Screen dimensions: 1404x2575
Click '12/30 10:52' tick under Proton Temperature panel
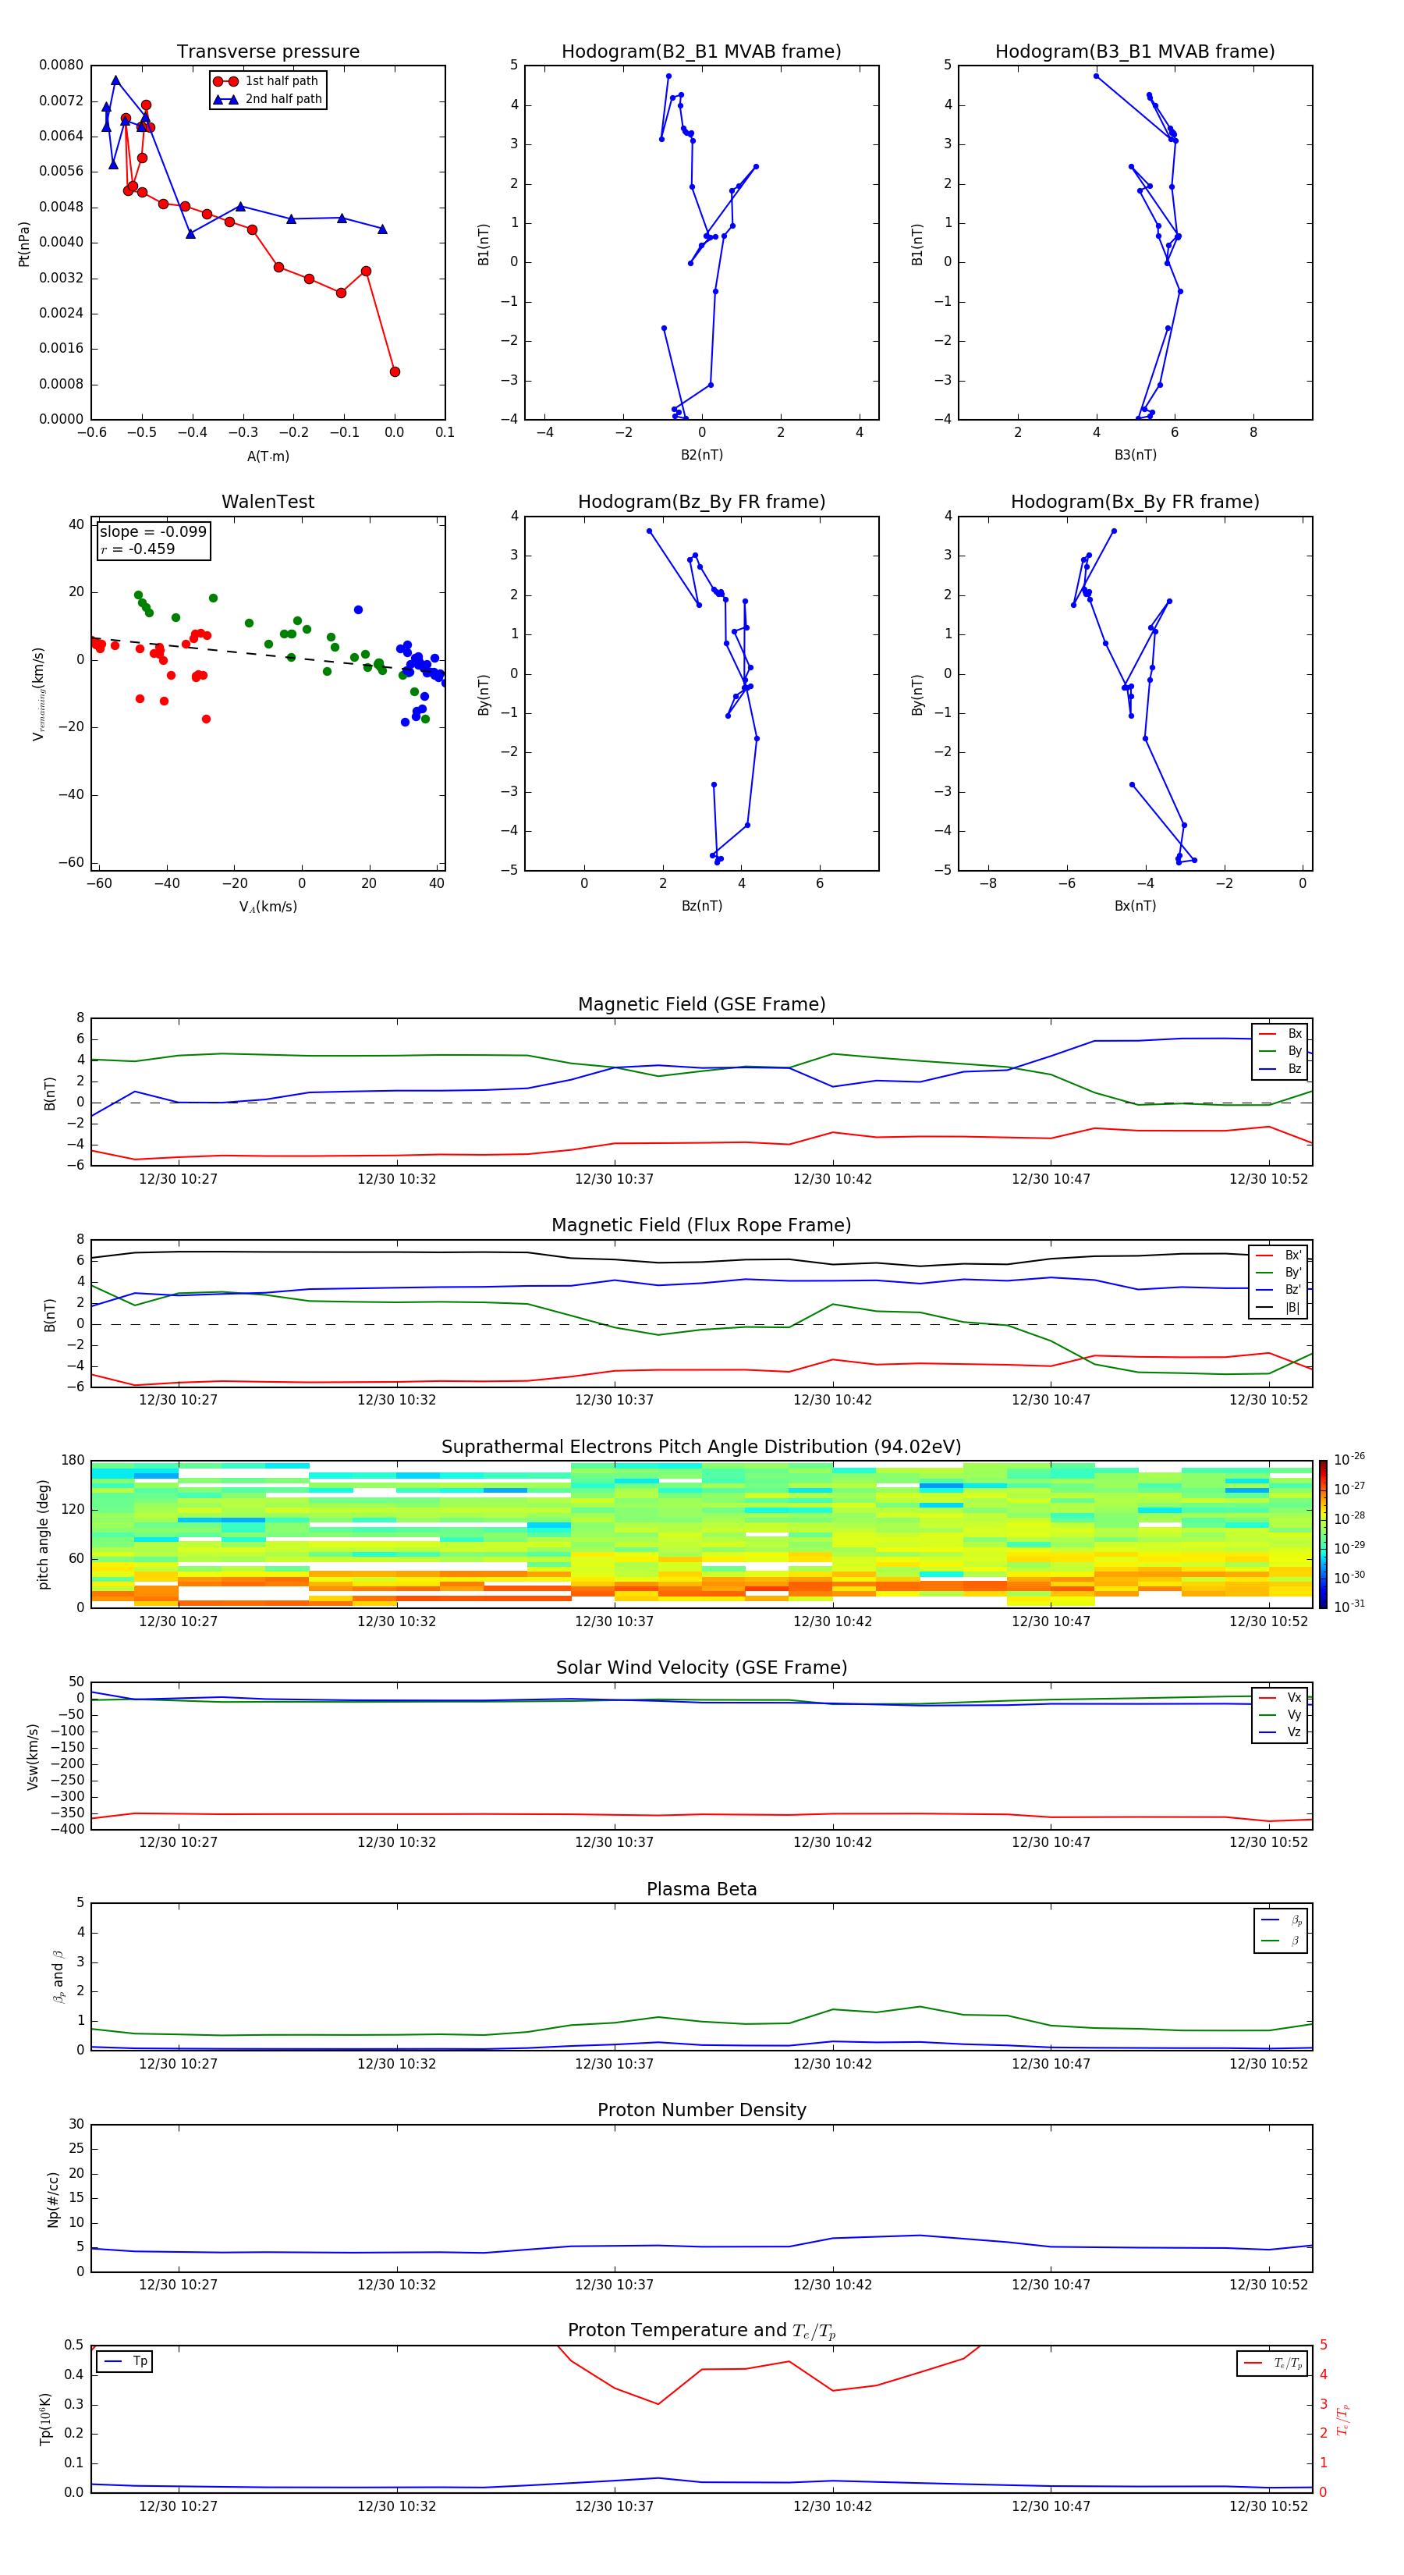tap(1268, 2507)
